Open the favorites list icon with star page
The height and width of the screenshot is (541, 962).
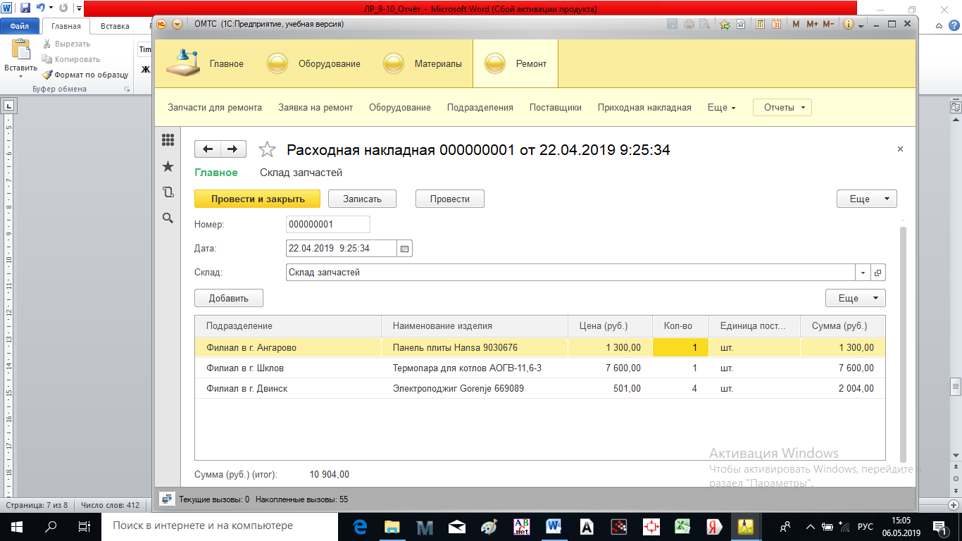pos(741,24)
